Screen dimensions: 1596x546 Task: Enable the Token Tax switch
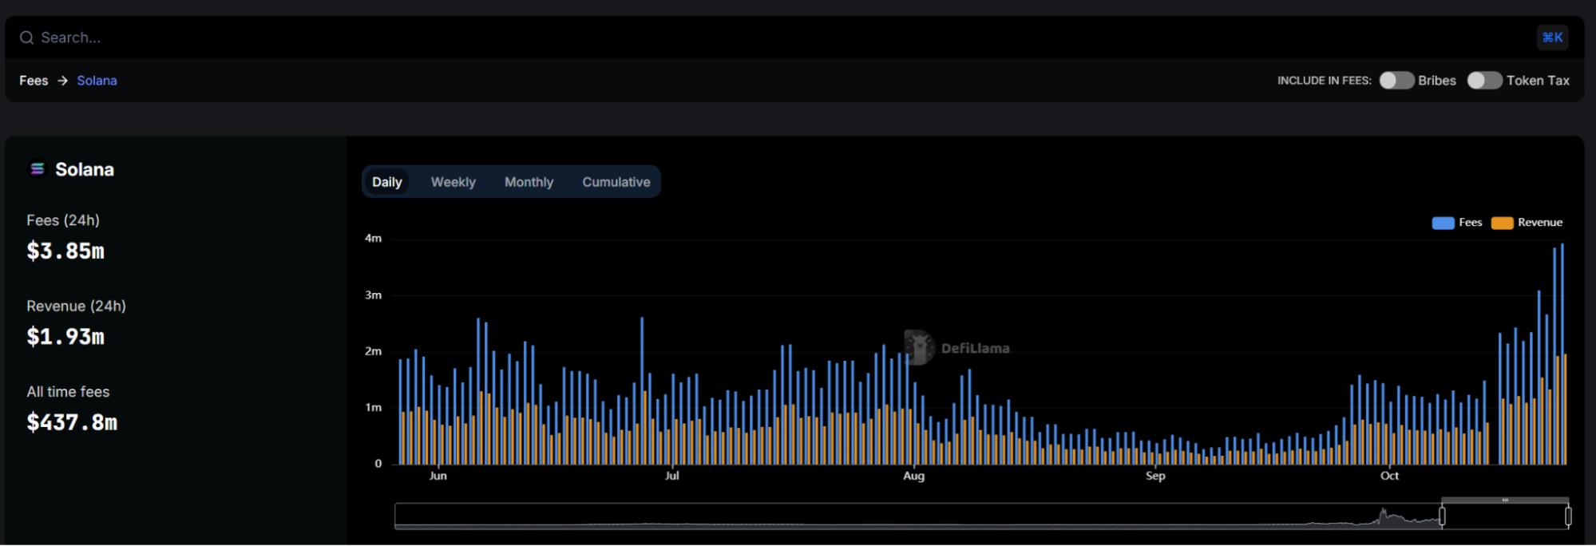1484,81
